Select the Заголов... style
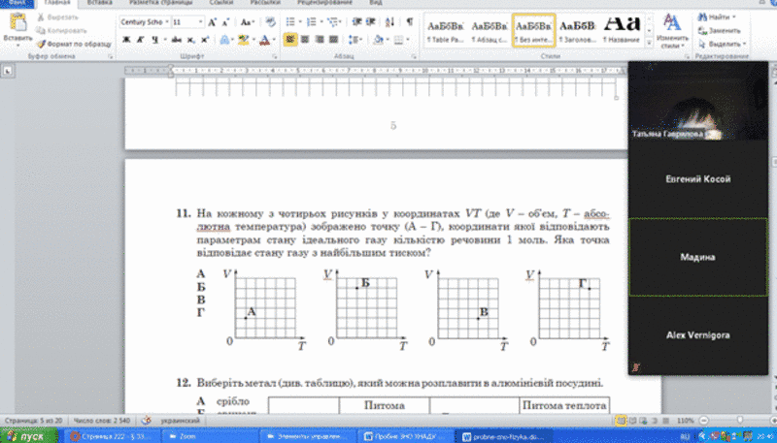This screenshot has width=777, height=443. (x=577, y=31)
